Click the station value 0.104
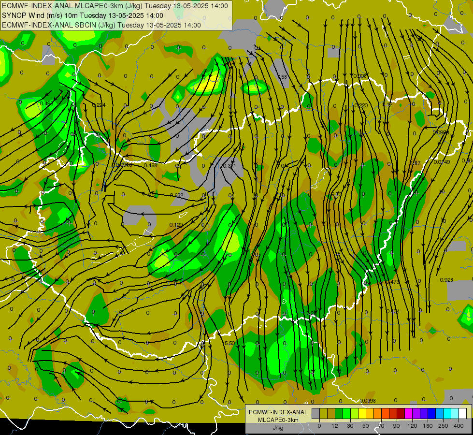This screenshot has height=435, width=473. (x=393, y=311)
